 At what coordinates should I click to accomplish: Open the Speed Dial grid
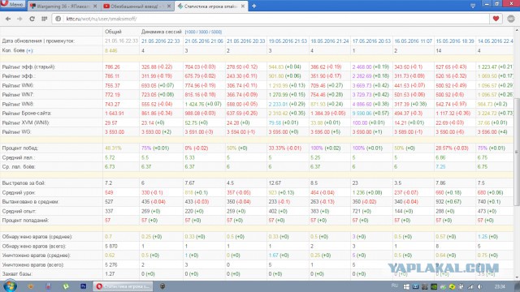pyautogui.click(x=44, y=19)
